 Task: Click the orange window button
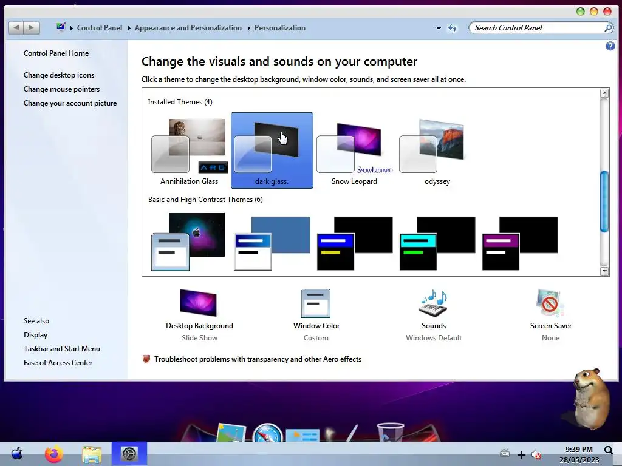pyautogui.click(x=594, y=12)
